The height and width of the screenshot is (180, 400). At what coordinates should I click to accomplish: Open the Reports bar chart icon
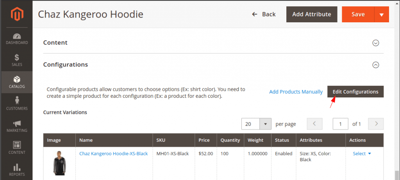click(x=16, y=168)
